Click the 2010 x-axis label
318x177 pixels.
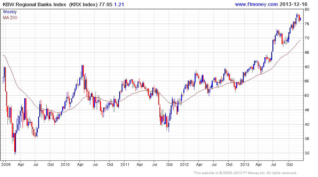[65, 164]
